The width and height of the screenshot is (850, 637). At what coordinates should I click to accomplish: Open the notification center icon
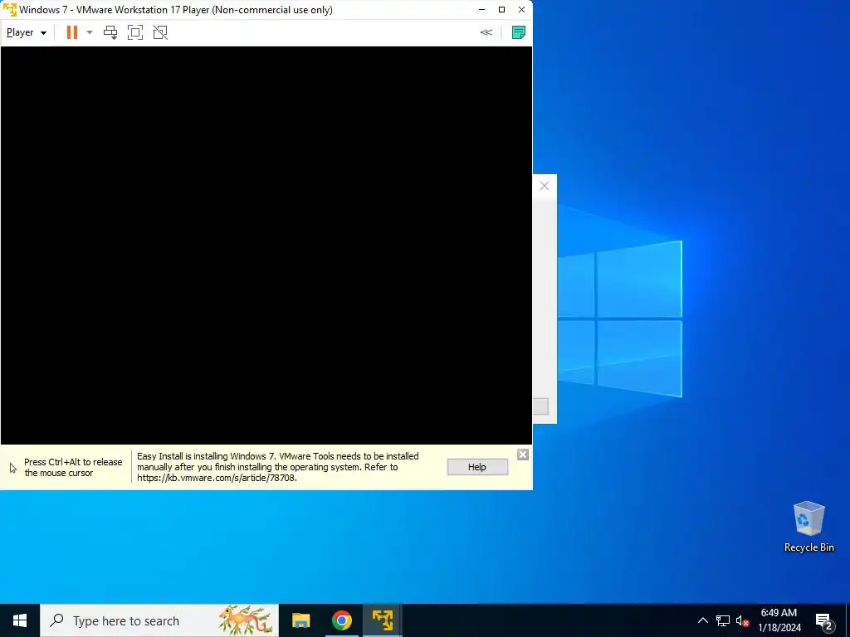pos(824,621)
